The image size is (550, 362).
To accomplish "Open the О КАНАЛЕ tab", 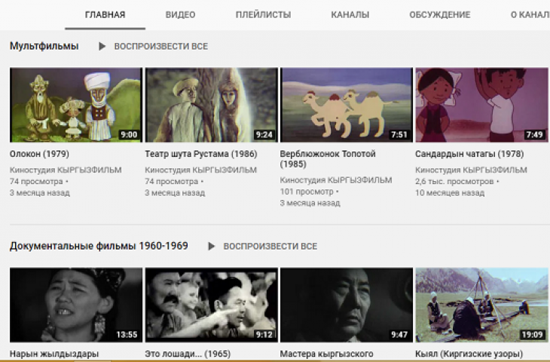I will pyautogui.click(x=530, y=15).
